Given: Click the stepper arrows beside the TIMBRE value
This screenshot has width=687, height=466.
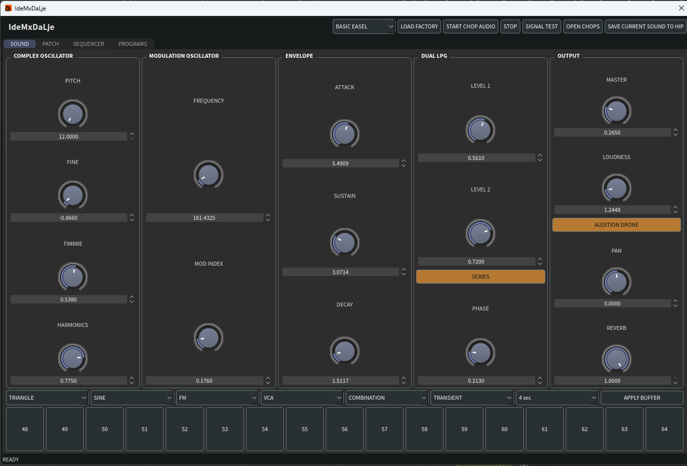Looking at the screenshot, I should (132, 299).
